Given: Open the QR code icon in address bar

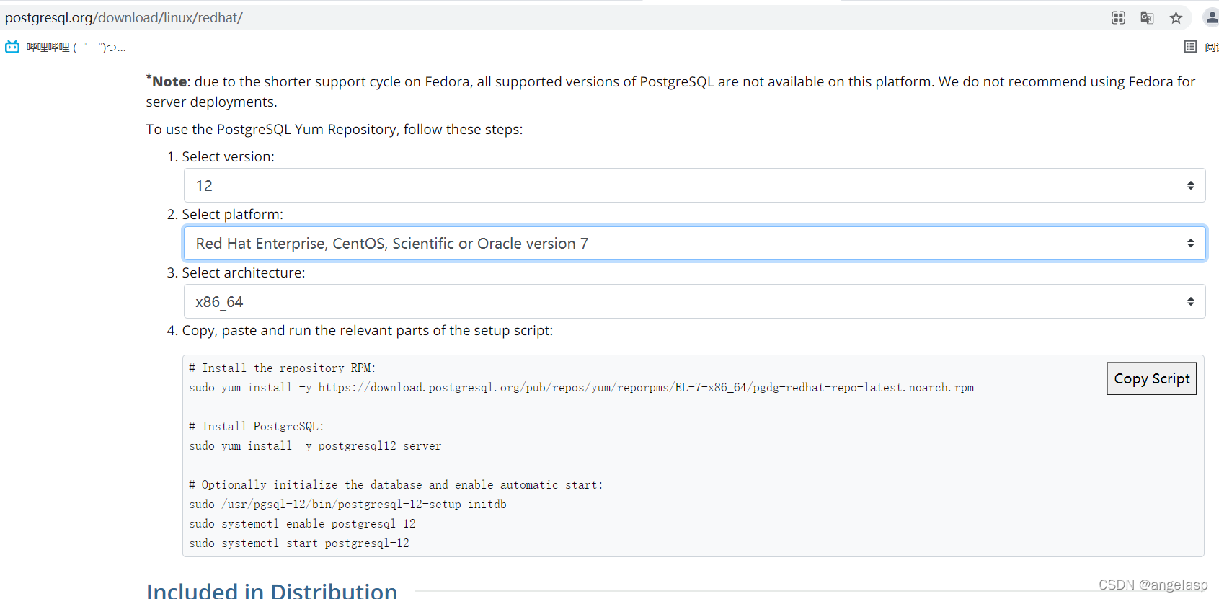Looking at the screenshot, I should 1118,18.
